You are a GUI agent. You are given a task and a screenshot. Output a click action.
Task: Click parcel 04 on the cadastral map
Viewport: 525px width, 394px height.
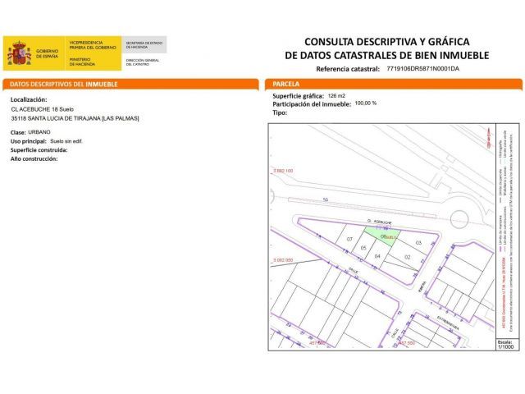[x=377, y=256]
